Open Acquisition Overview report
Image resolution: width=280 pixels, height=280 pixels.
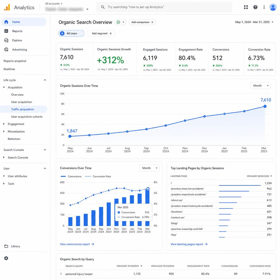[x=17, y=95]
